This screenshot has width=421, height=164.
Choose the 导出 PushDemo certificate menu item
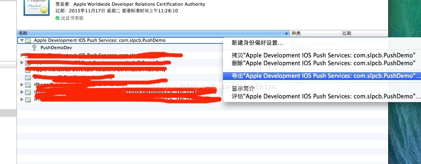point(322,76)
